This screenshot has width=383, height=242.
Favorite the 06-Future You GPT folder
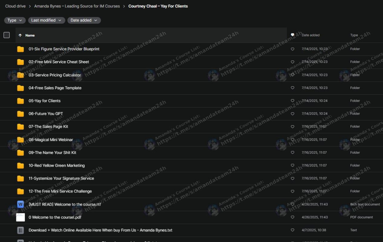pyautogui.click(x=293, y=114)
